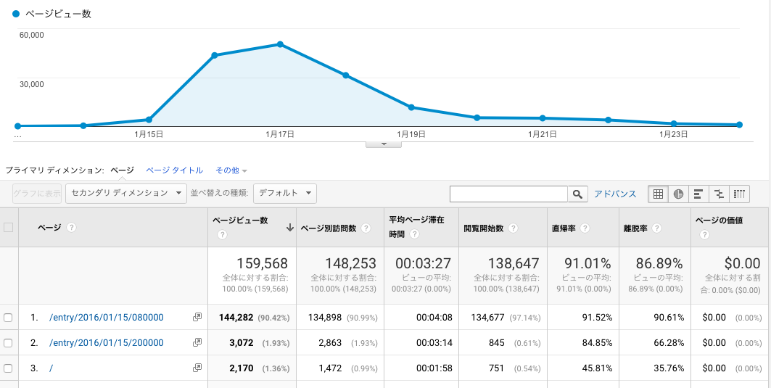Screen dimensions: 771x388
Task: Open the セカンダリ ディメンション dropdown
Action: click(126, 193)
